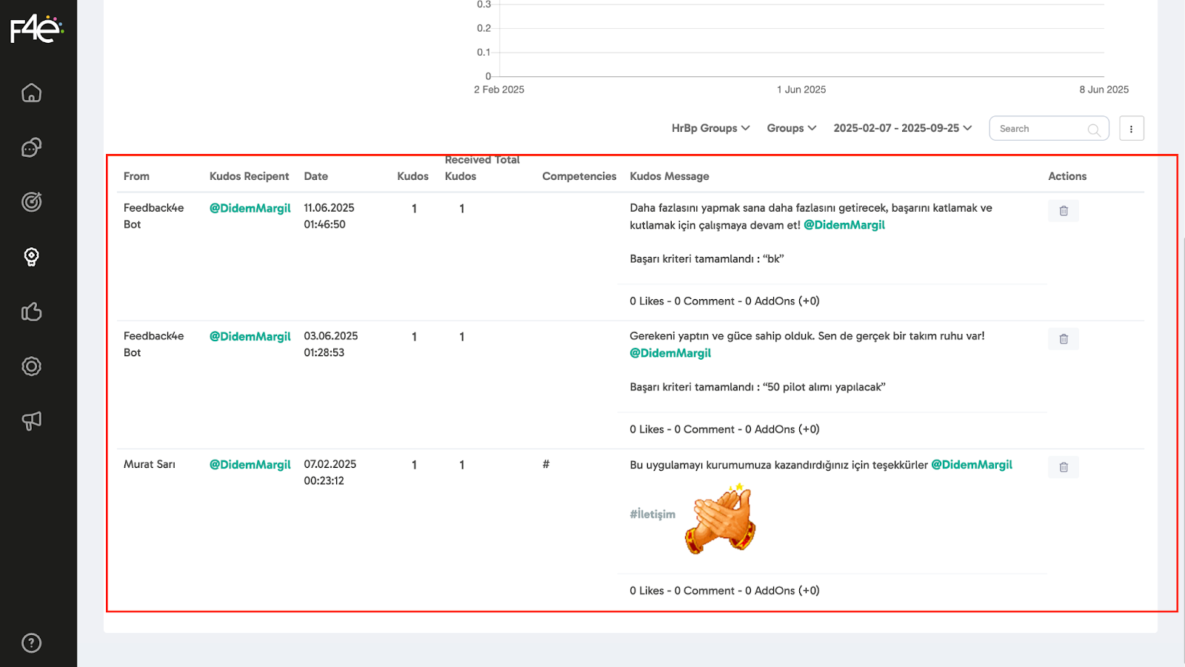Open the Home icon in sidebar

point(31,93)
